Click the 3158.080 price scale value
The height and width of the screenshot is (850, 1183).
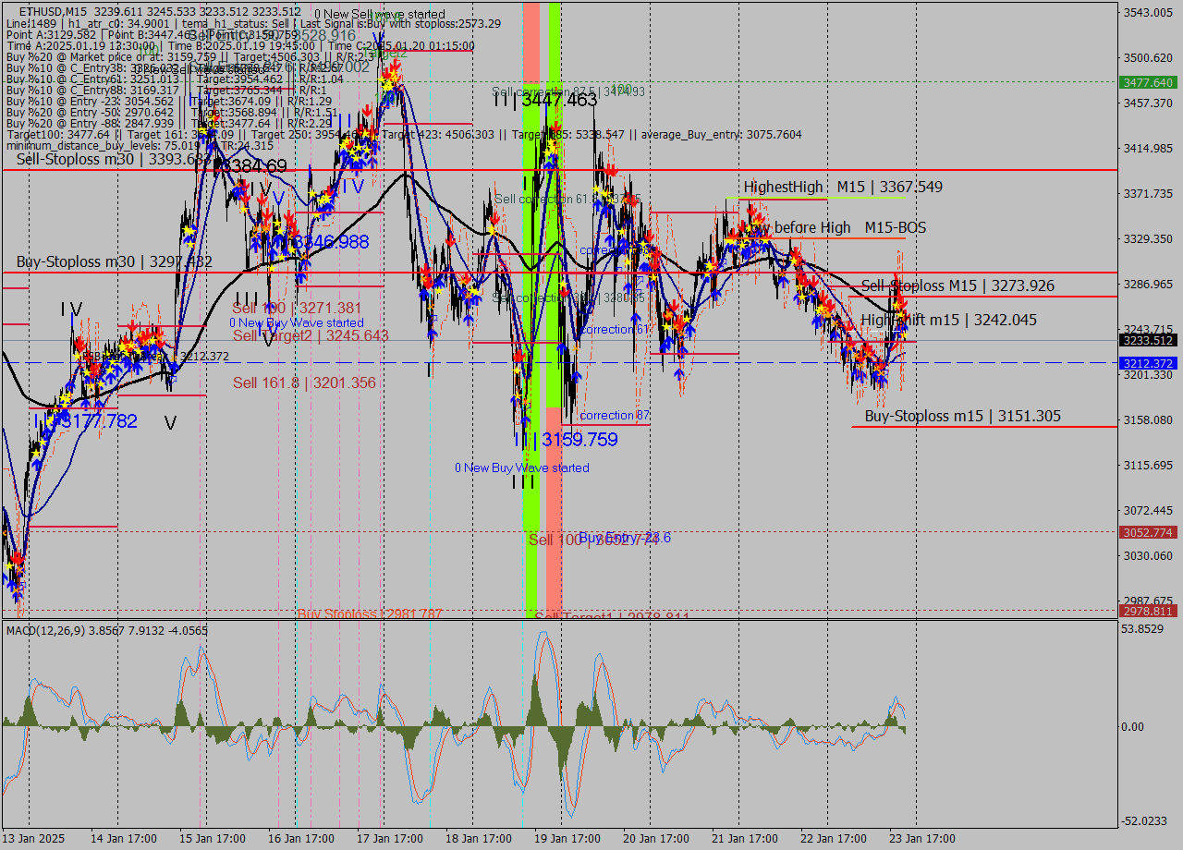(1148, 419)
